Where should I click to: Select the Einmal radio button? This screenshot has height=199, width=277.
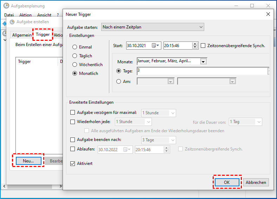[75, 47]
